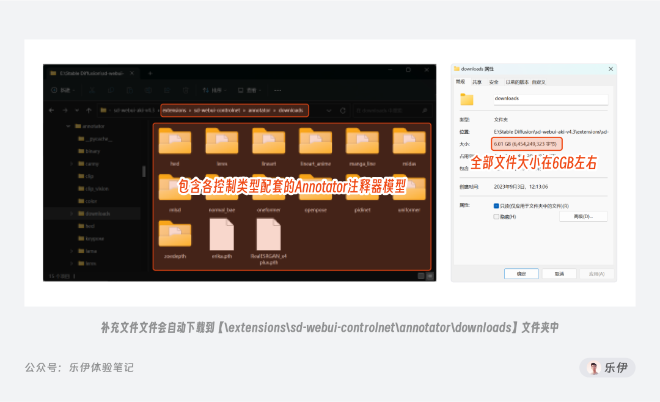Expand the downloads folder in the sidebar tree

[71, 214]
